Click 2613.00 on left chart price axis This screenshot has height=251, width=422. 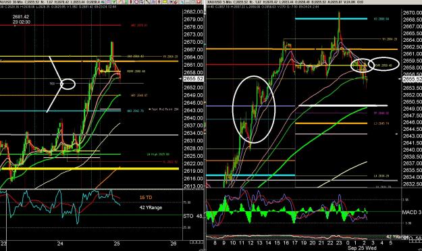pos(193,186)
